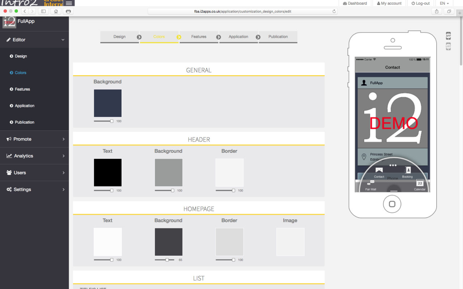
Task: Click the browser home icon
Action: (x=56, y=11)
